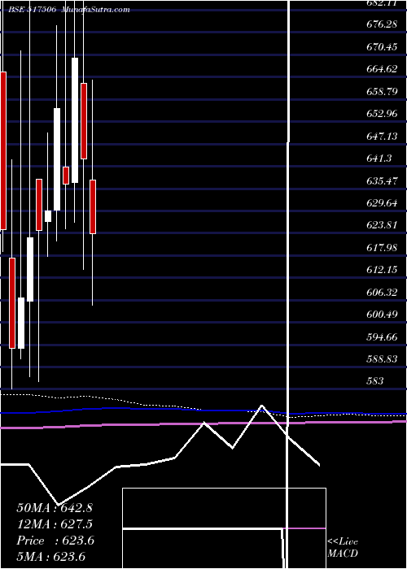Click the 652.96 price axis label

pyautogui.click(x=382, y=114)
